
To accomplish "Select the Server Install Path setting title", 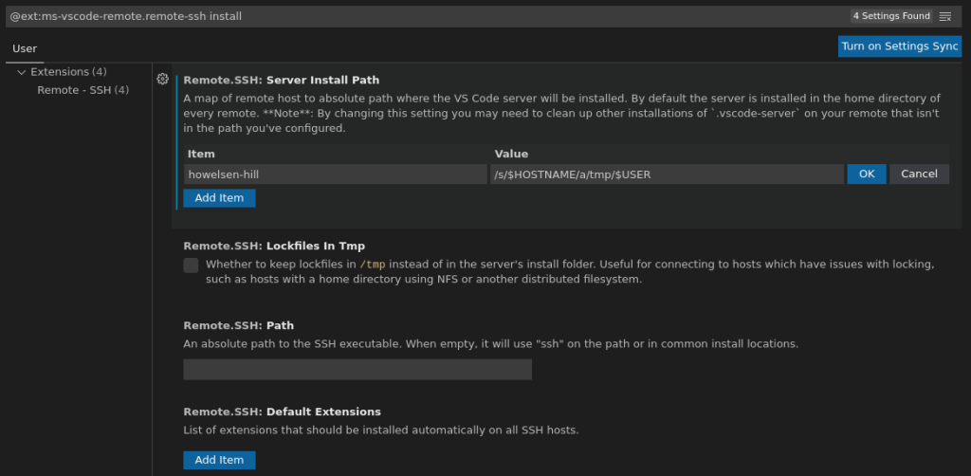I will click(x=281, y=81).
